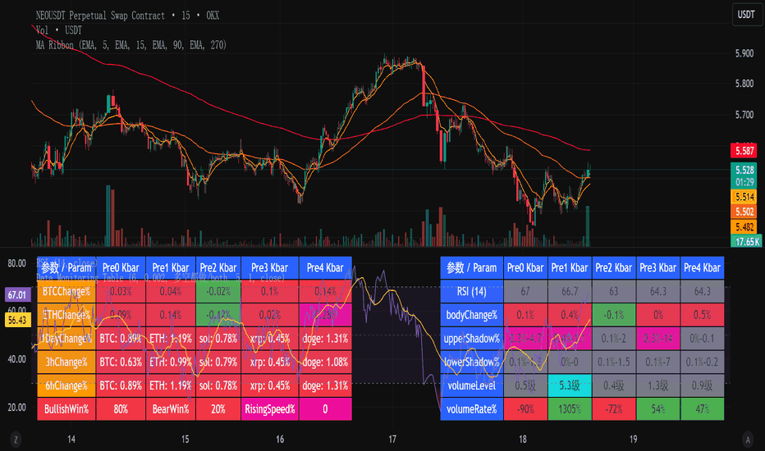
Task: Click the 20% bear win value
Action: [x=218, y=409]
